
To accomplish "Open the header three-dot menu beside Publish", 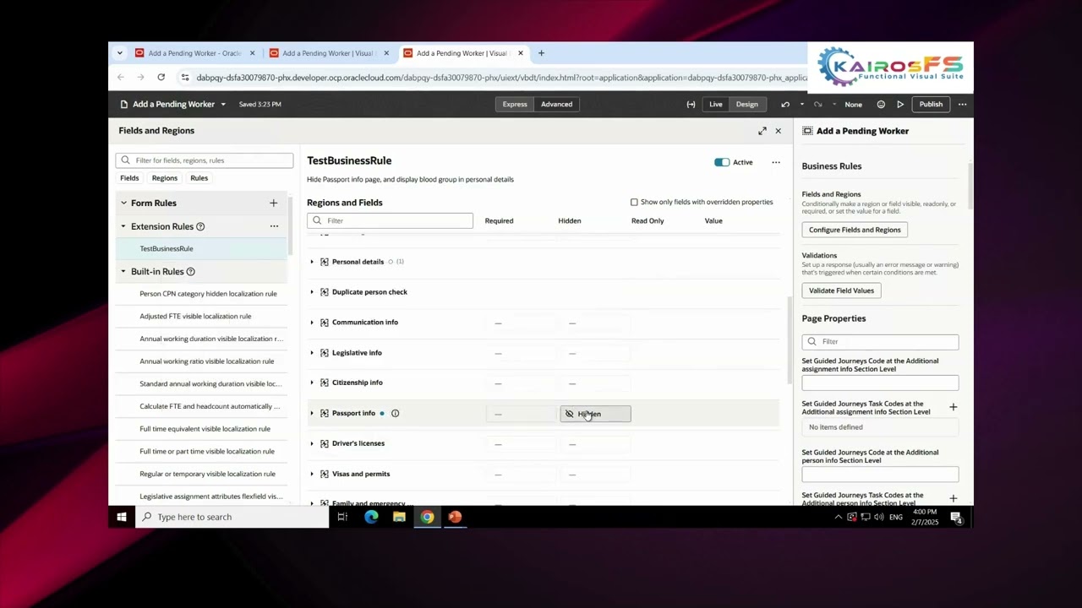I will [962, 104].
